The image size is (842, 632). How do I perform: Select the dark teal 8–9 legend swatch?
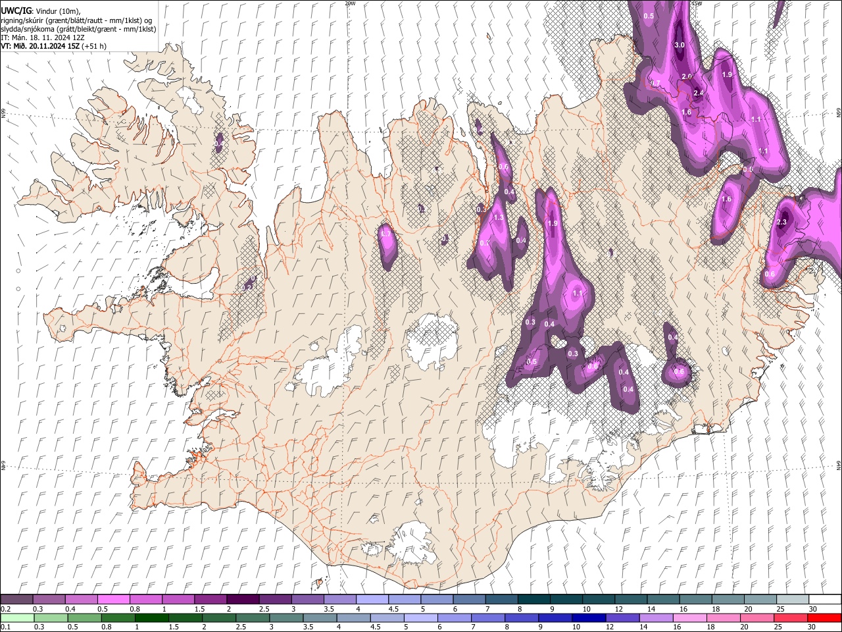pyautogui.click(x=533, y=600)
